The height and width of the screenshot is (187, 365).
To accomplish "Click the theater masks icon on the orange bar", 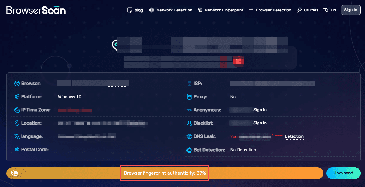I will [x=14, y=173].
